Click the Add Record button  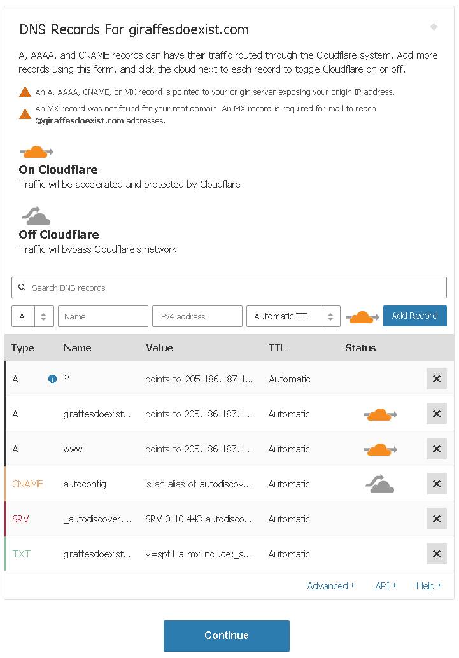[414, 316]
